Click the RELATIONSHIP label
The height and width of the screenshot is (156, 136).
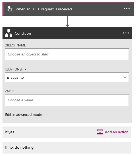[x=15, y=69]
